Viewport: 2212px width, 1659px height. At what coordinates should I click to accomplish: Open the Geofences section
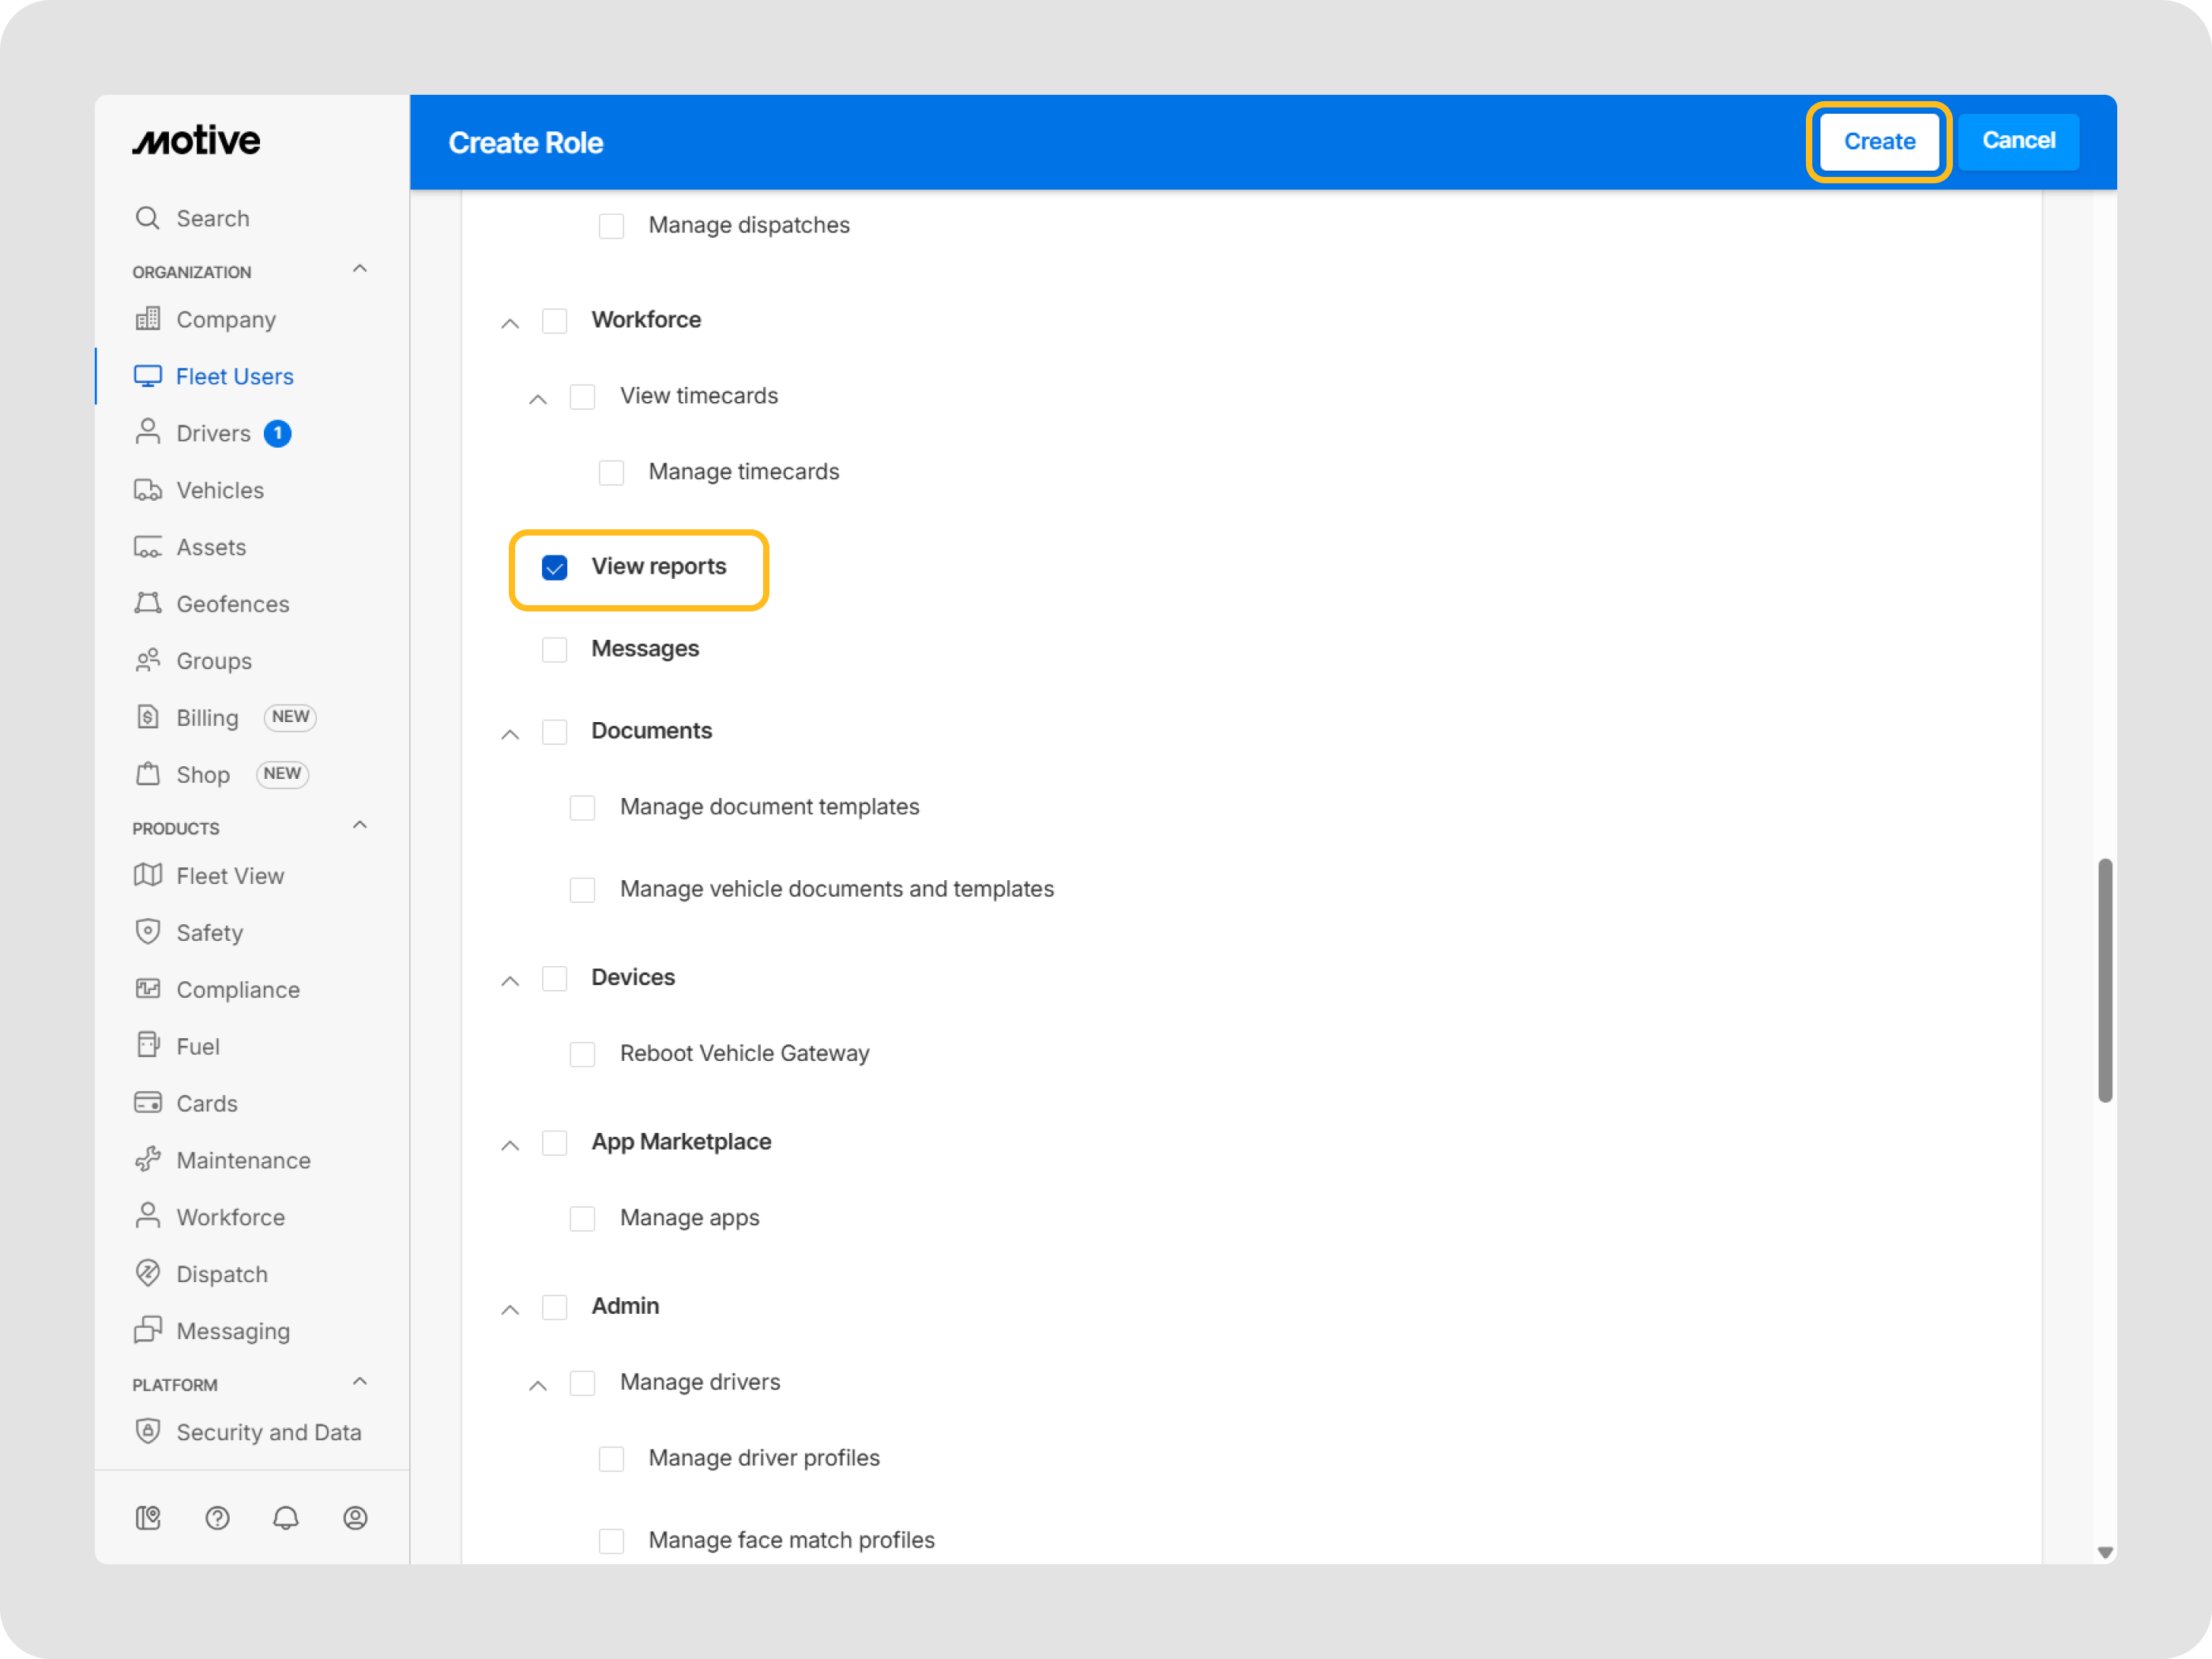coord(233,603)
